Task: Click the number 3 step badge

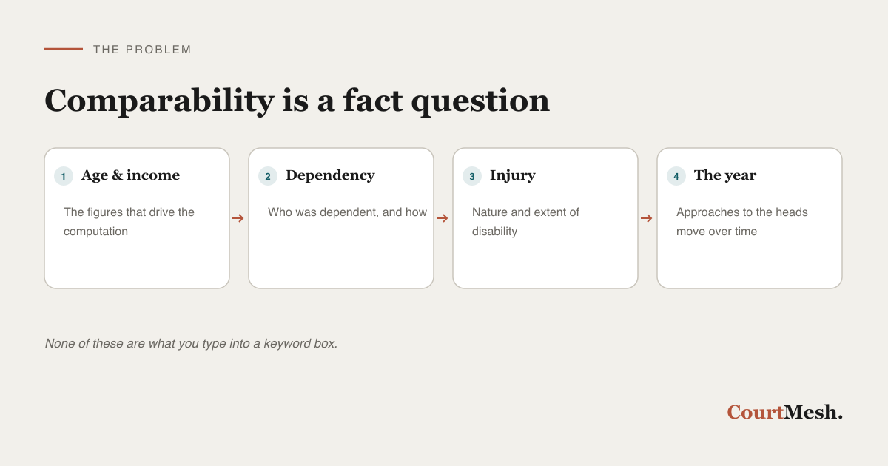Action: tap(472, 176)
